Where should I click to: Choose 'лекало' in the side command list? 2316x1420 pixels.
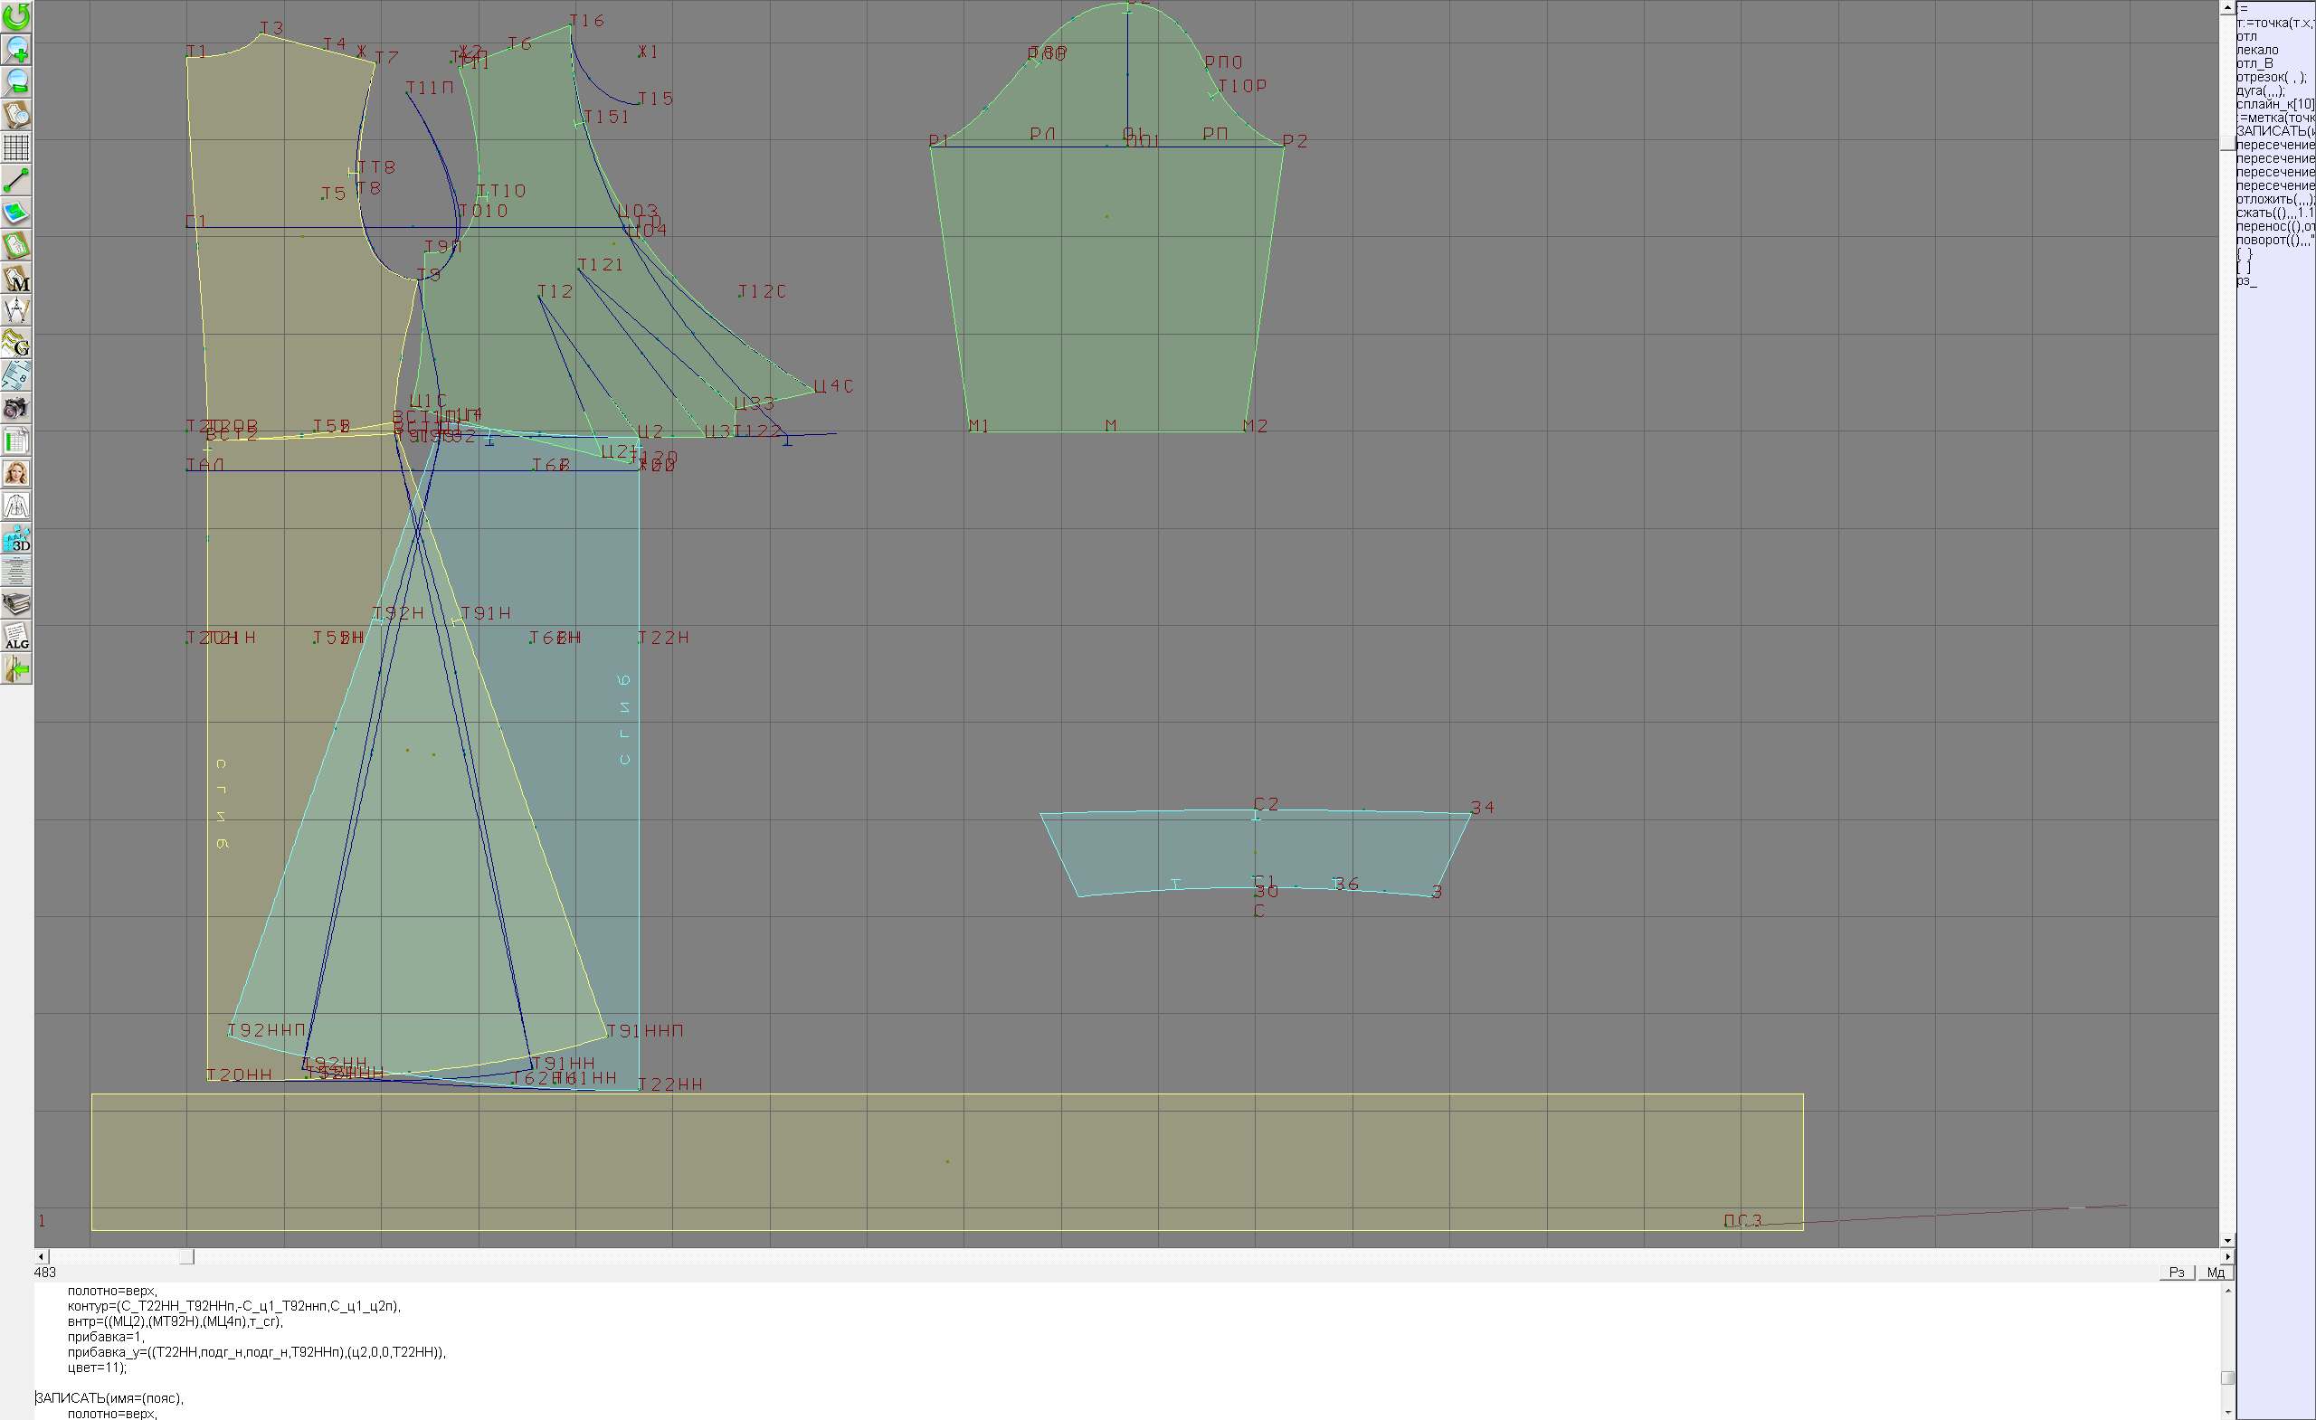[2257, 50]
